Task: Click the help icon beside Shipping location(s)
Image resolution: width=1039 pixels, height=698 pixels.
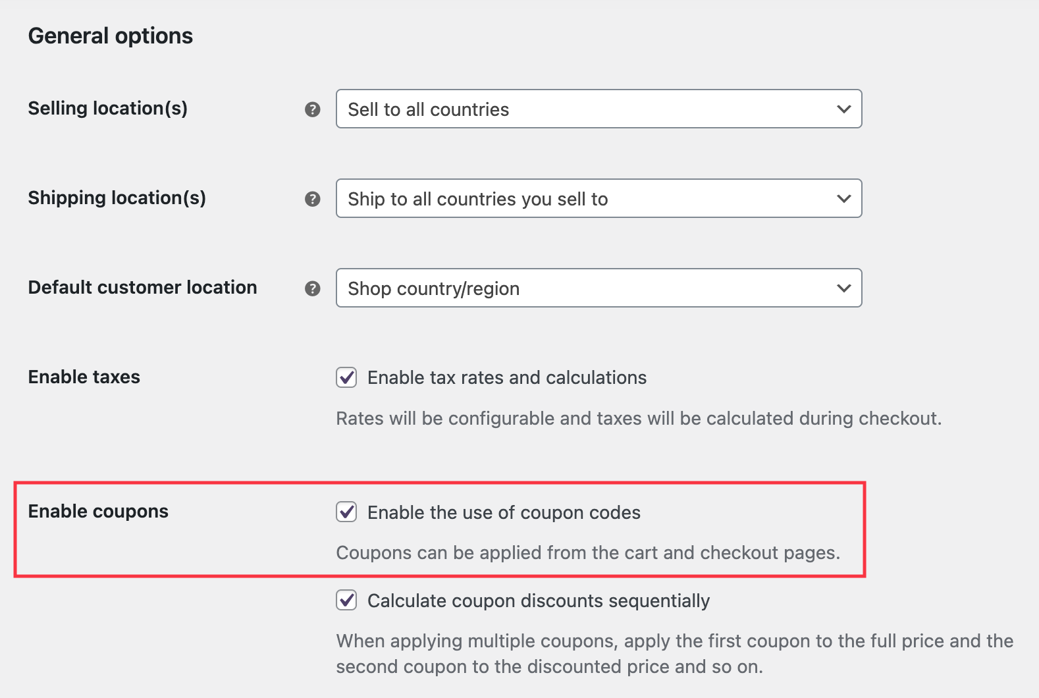Action: [313, 199]
